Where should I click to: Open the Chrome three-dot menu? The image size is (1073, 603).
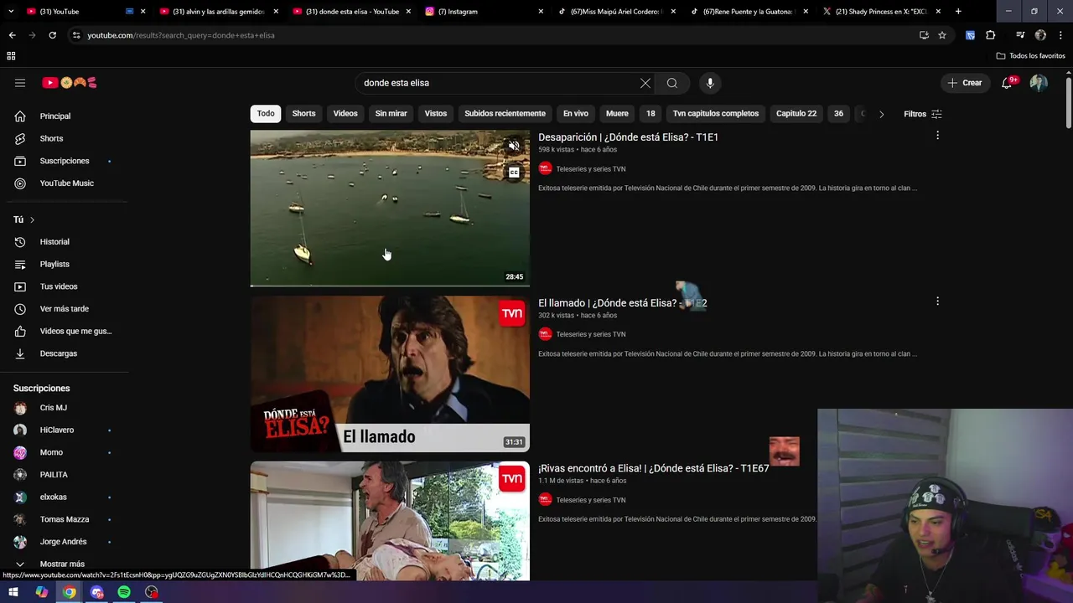[x=1061, y=35]
